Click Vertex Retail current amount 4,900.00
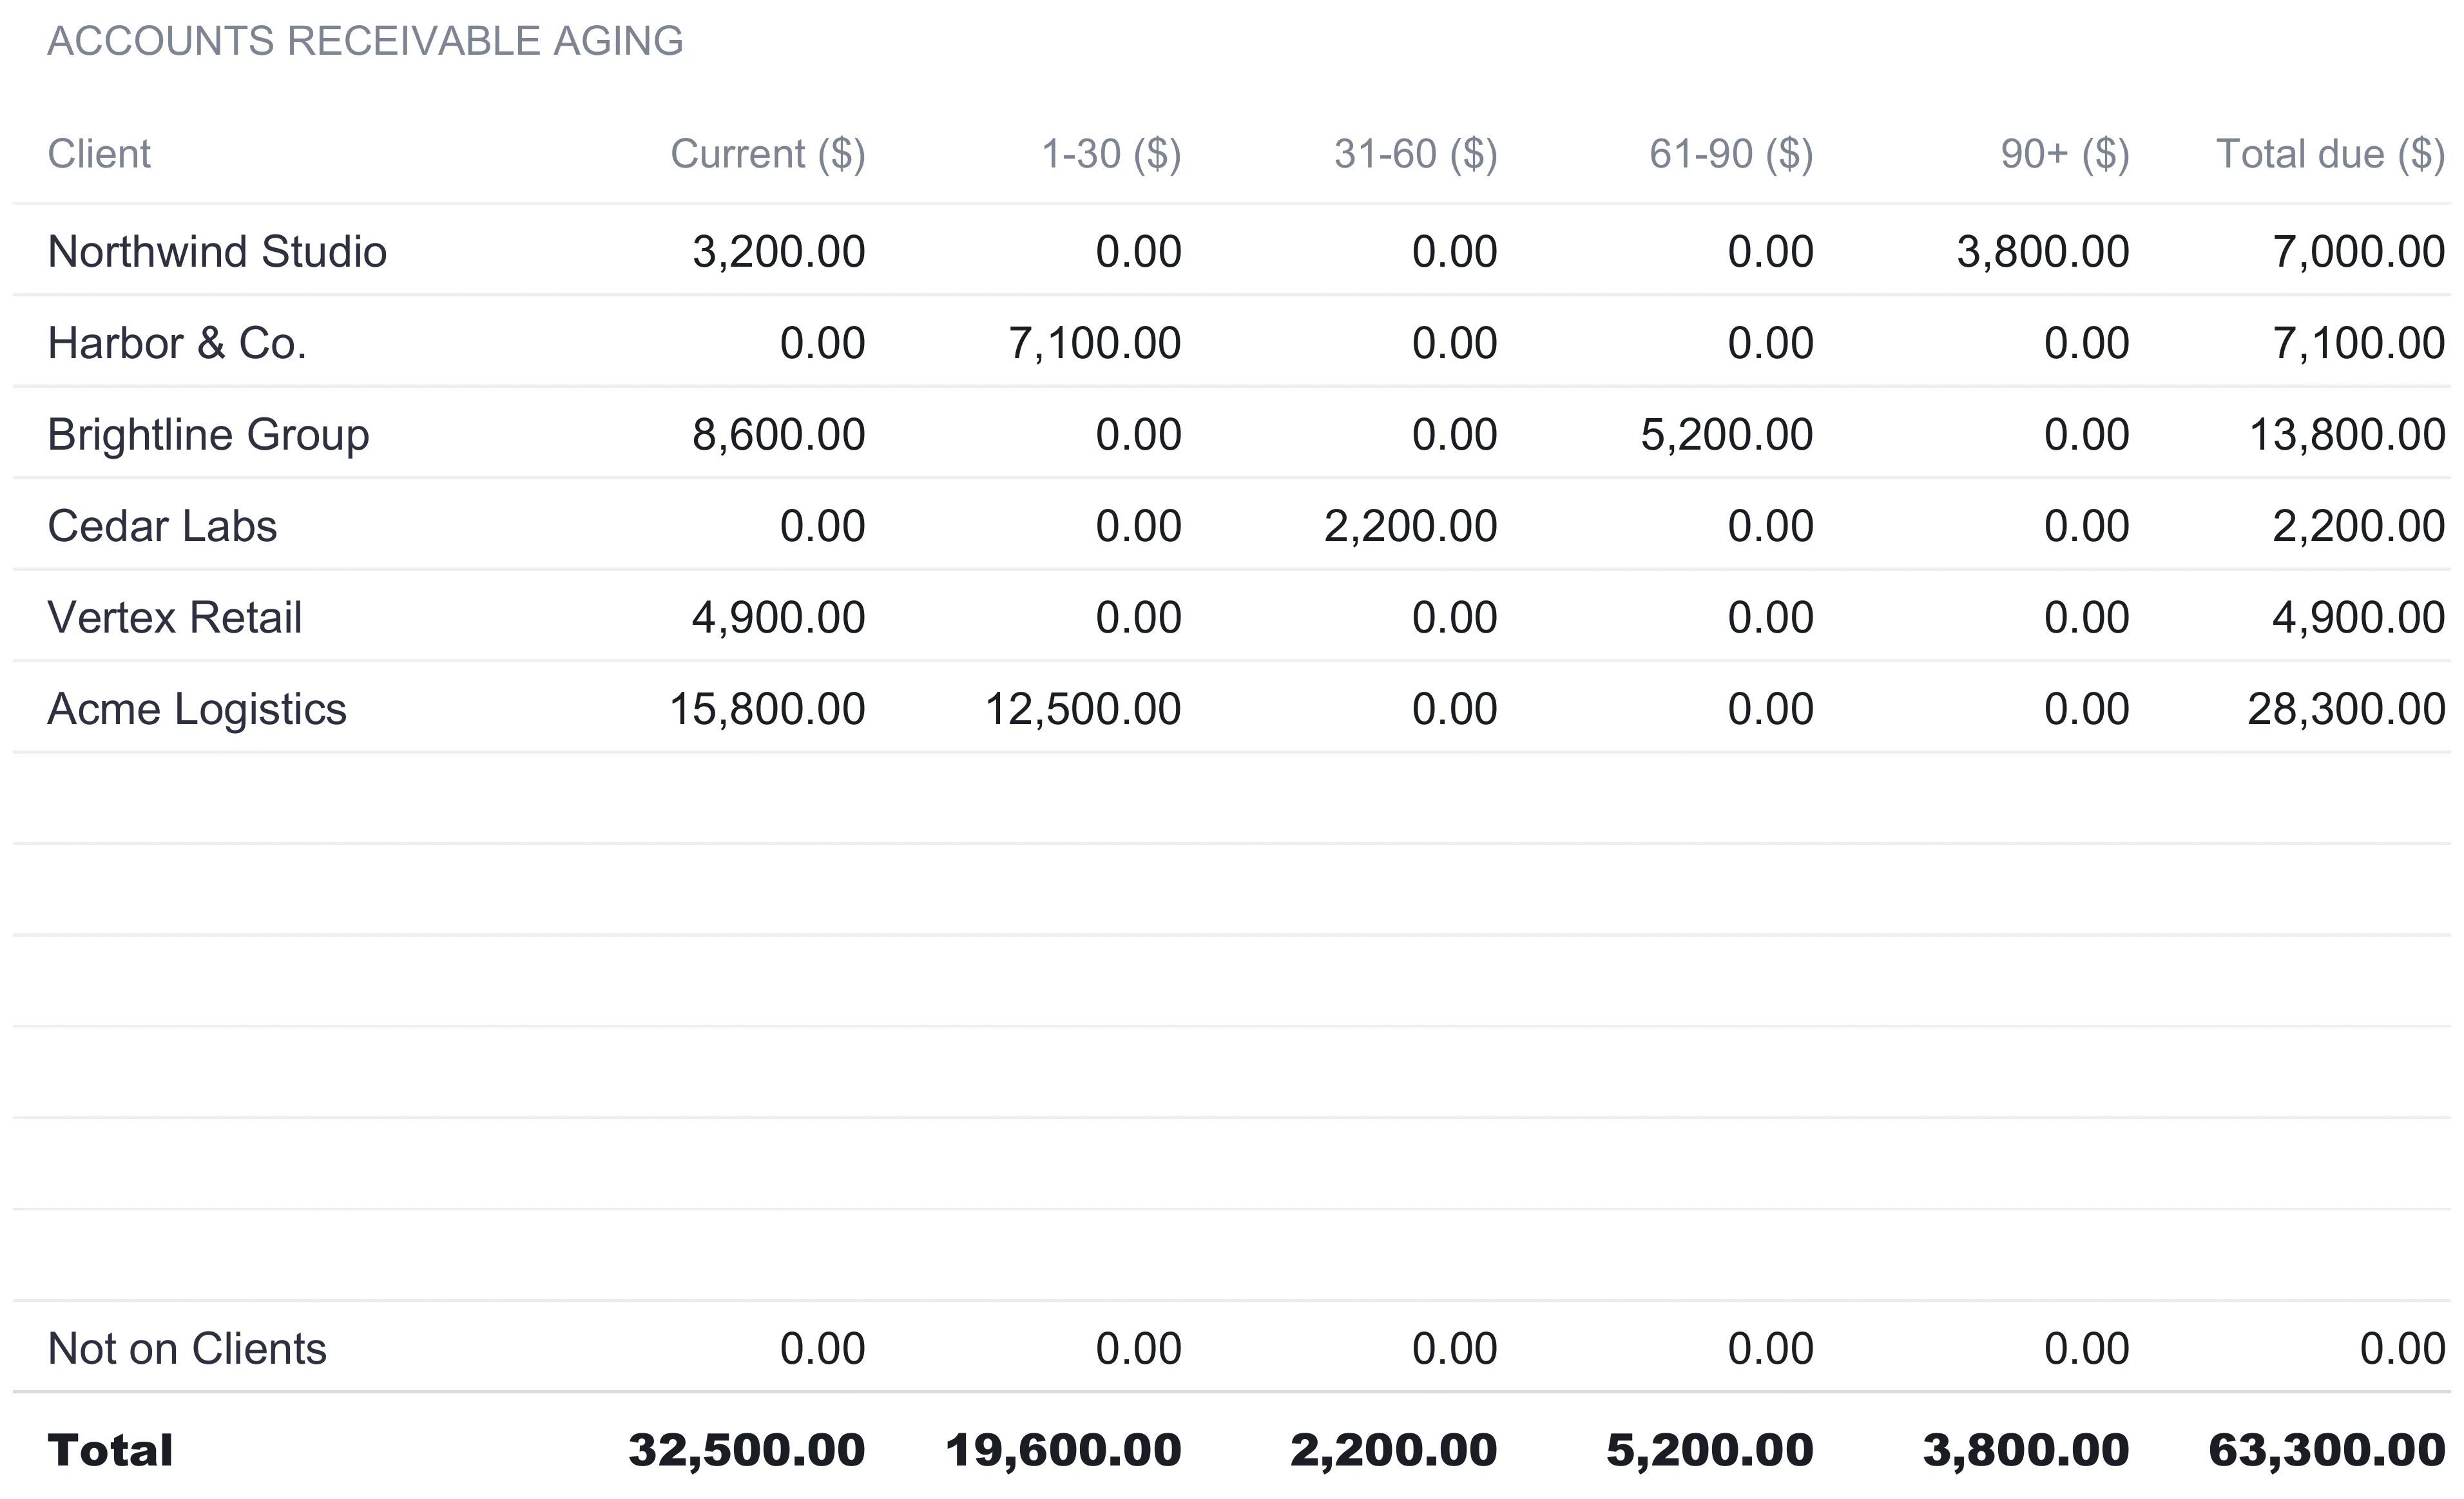Viewport: 2464px width, 1499px height. pos(778,618)
